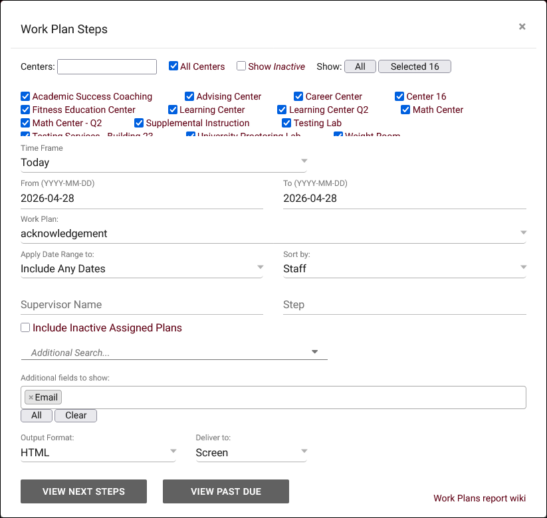Viewport: 547px width, 518px height.
Task: Toggle Include Inactive Assigned Plans checkbox
Action: (25, 327)
